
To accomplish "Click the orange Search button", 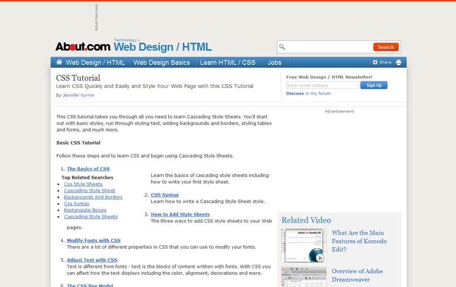I will tap(386, 47).
